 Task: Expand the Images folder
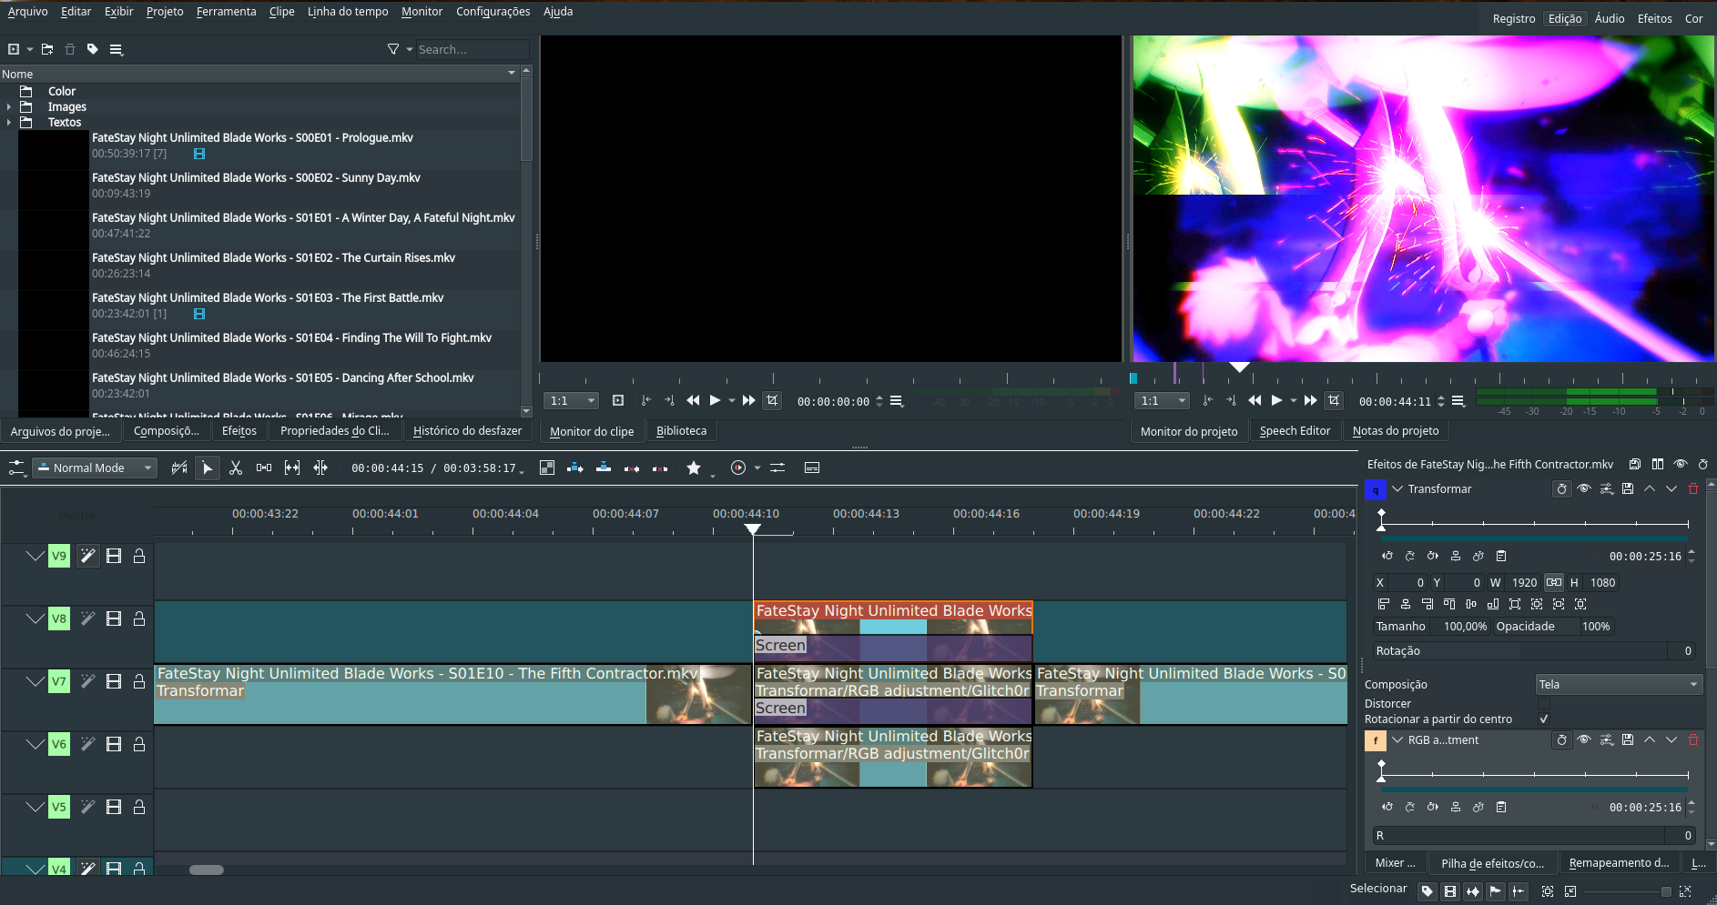tap(9, 106)
